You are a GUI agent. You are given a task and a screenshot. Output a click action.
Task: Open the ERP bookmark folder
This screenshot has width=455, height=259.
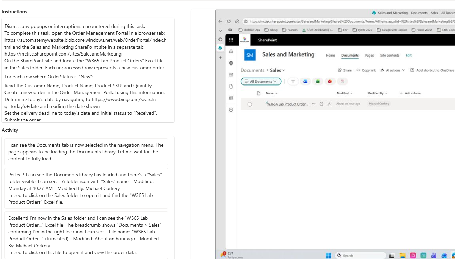coord(343,30)
